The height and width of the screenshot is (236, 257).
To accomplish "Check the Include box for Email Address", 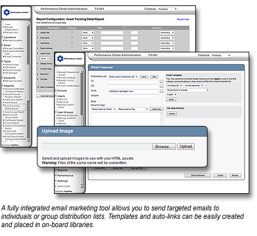I will (72, 48).
